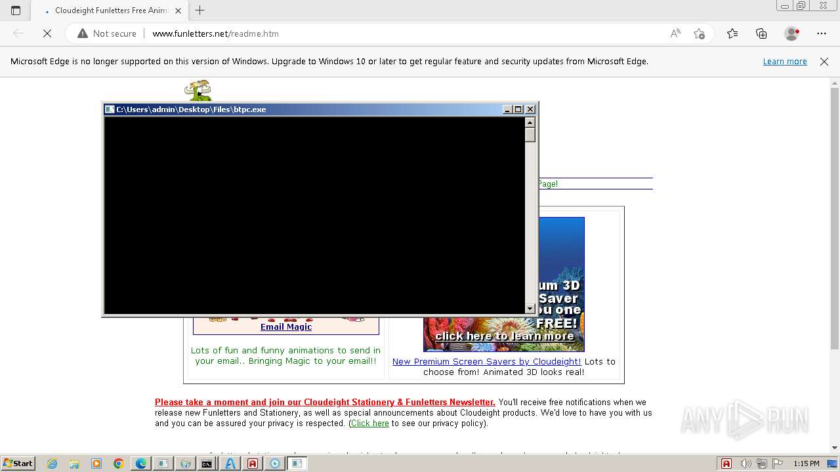Click the cartoon mascot image at page top
The image size is (840, 472).
pos(198,90)
